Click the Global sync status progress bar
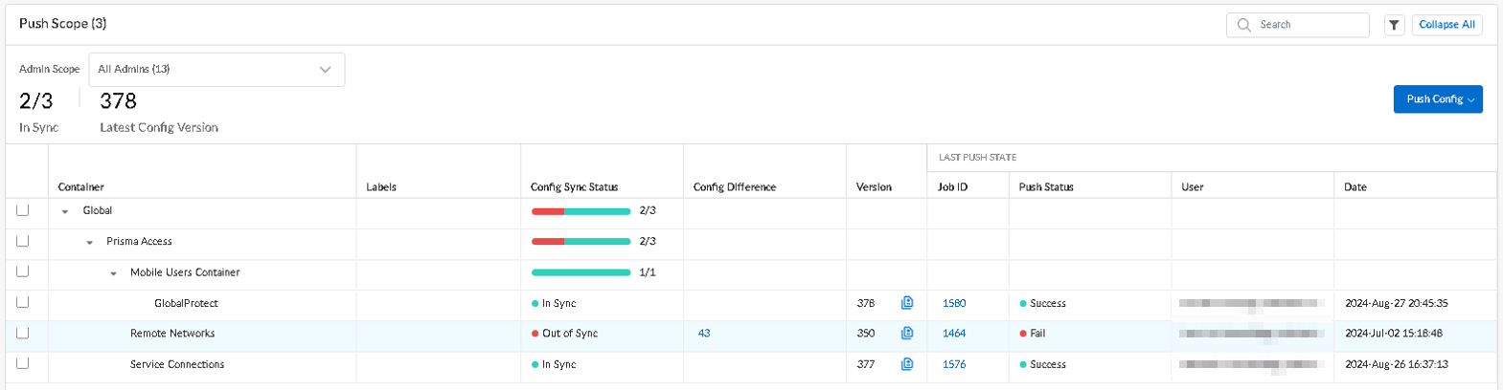Viewport: 1503px width, 390px height. pyautogui.click(x=581, y=211)
